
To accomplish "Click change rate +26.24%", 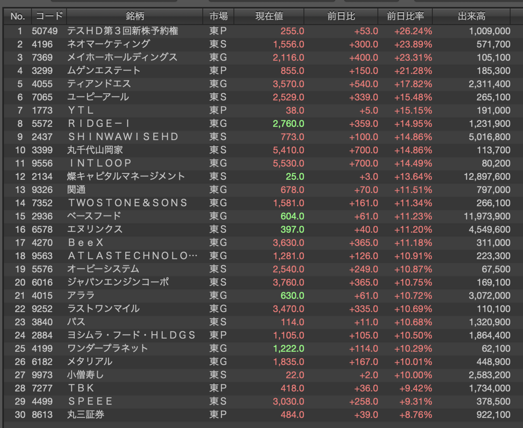I will (413, 31).
